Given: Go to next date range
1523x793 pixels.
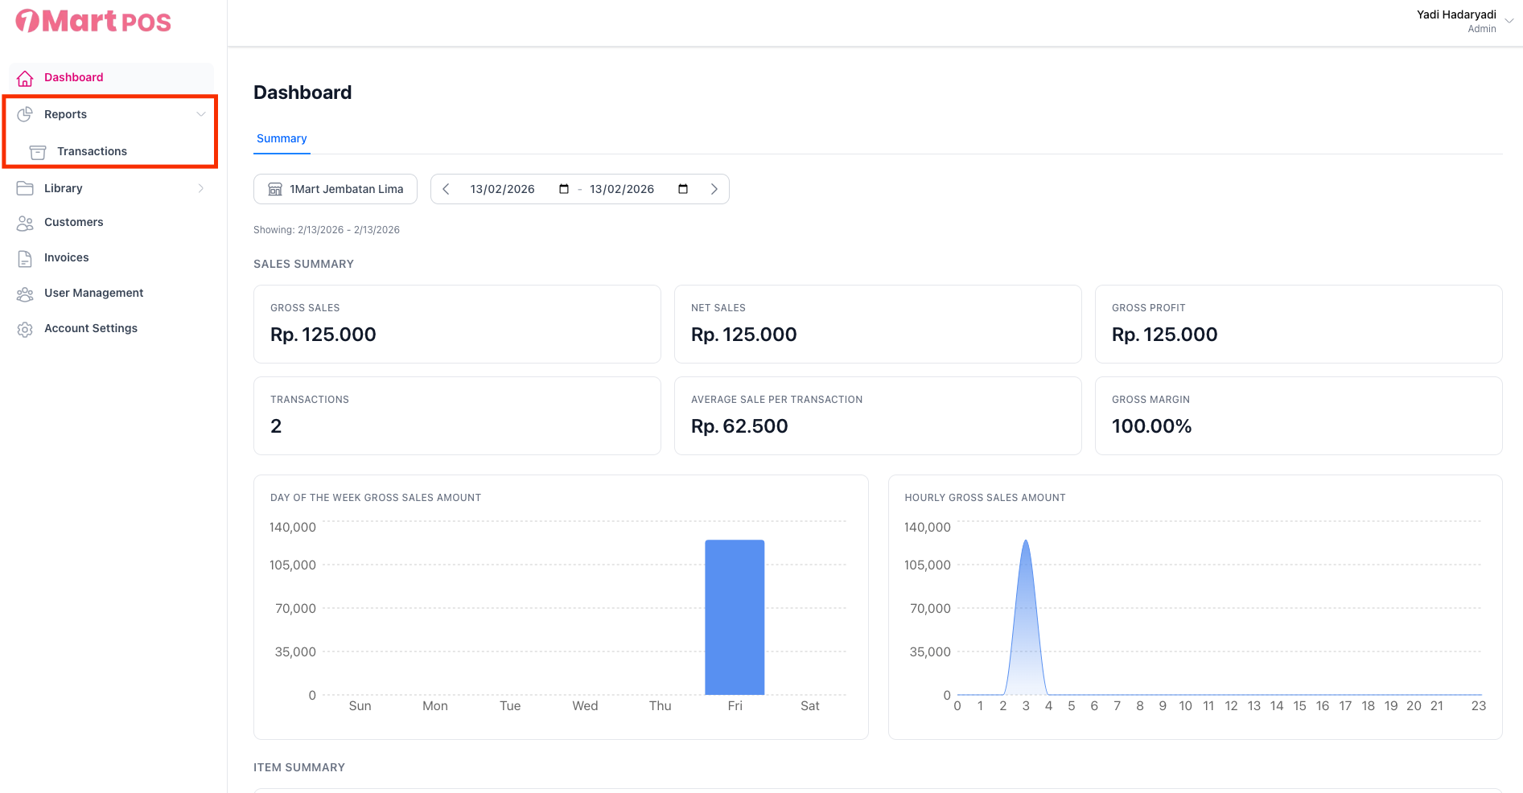Looking at the screenshot, I should click(x=714, y=189).
